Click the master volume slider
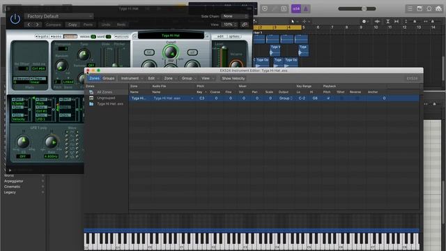Viewport: 446px width, 251px height. click(357, 9)
